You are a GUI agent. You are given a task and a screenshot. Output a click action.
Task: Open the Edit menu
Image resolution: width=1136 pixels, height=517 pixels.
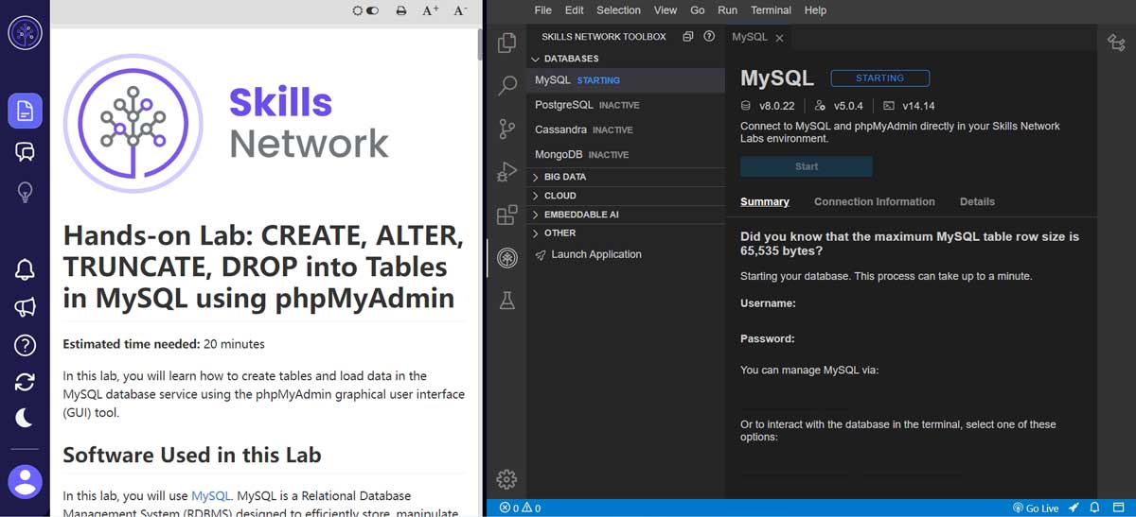(574, 10)
